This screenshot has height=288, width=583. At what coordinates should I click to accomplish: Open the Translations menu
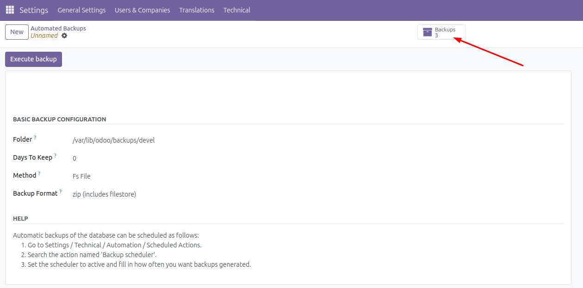197,10
